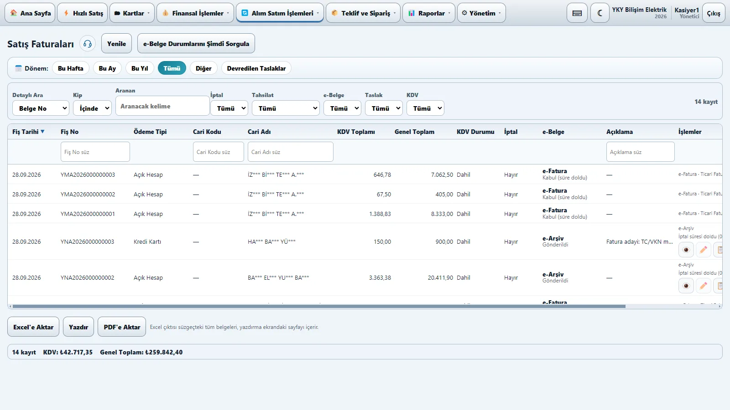This screenshot has height=410, width=730.
Task: Open the KDV filter dropdown
Action: click(425, 108)
